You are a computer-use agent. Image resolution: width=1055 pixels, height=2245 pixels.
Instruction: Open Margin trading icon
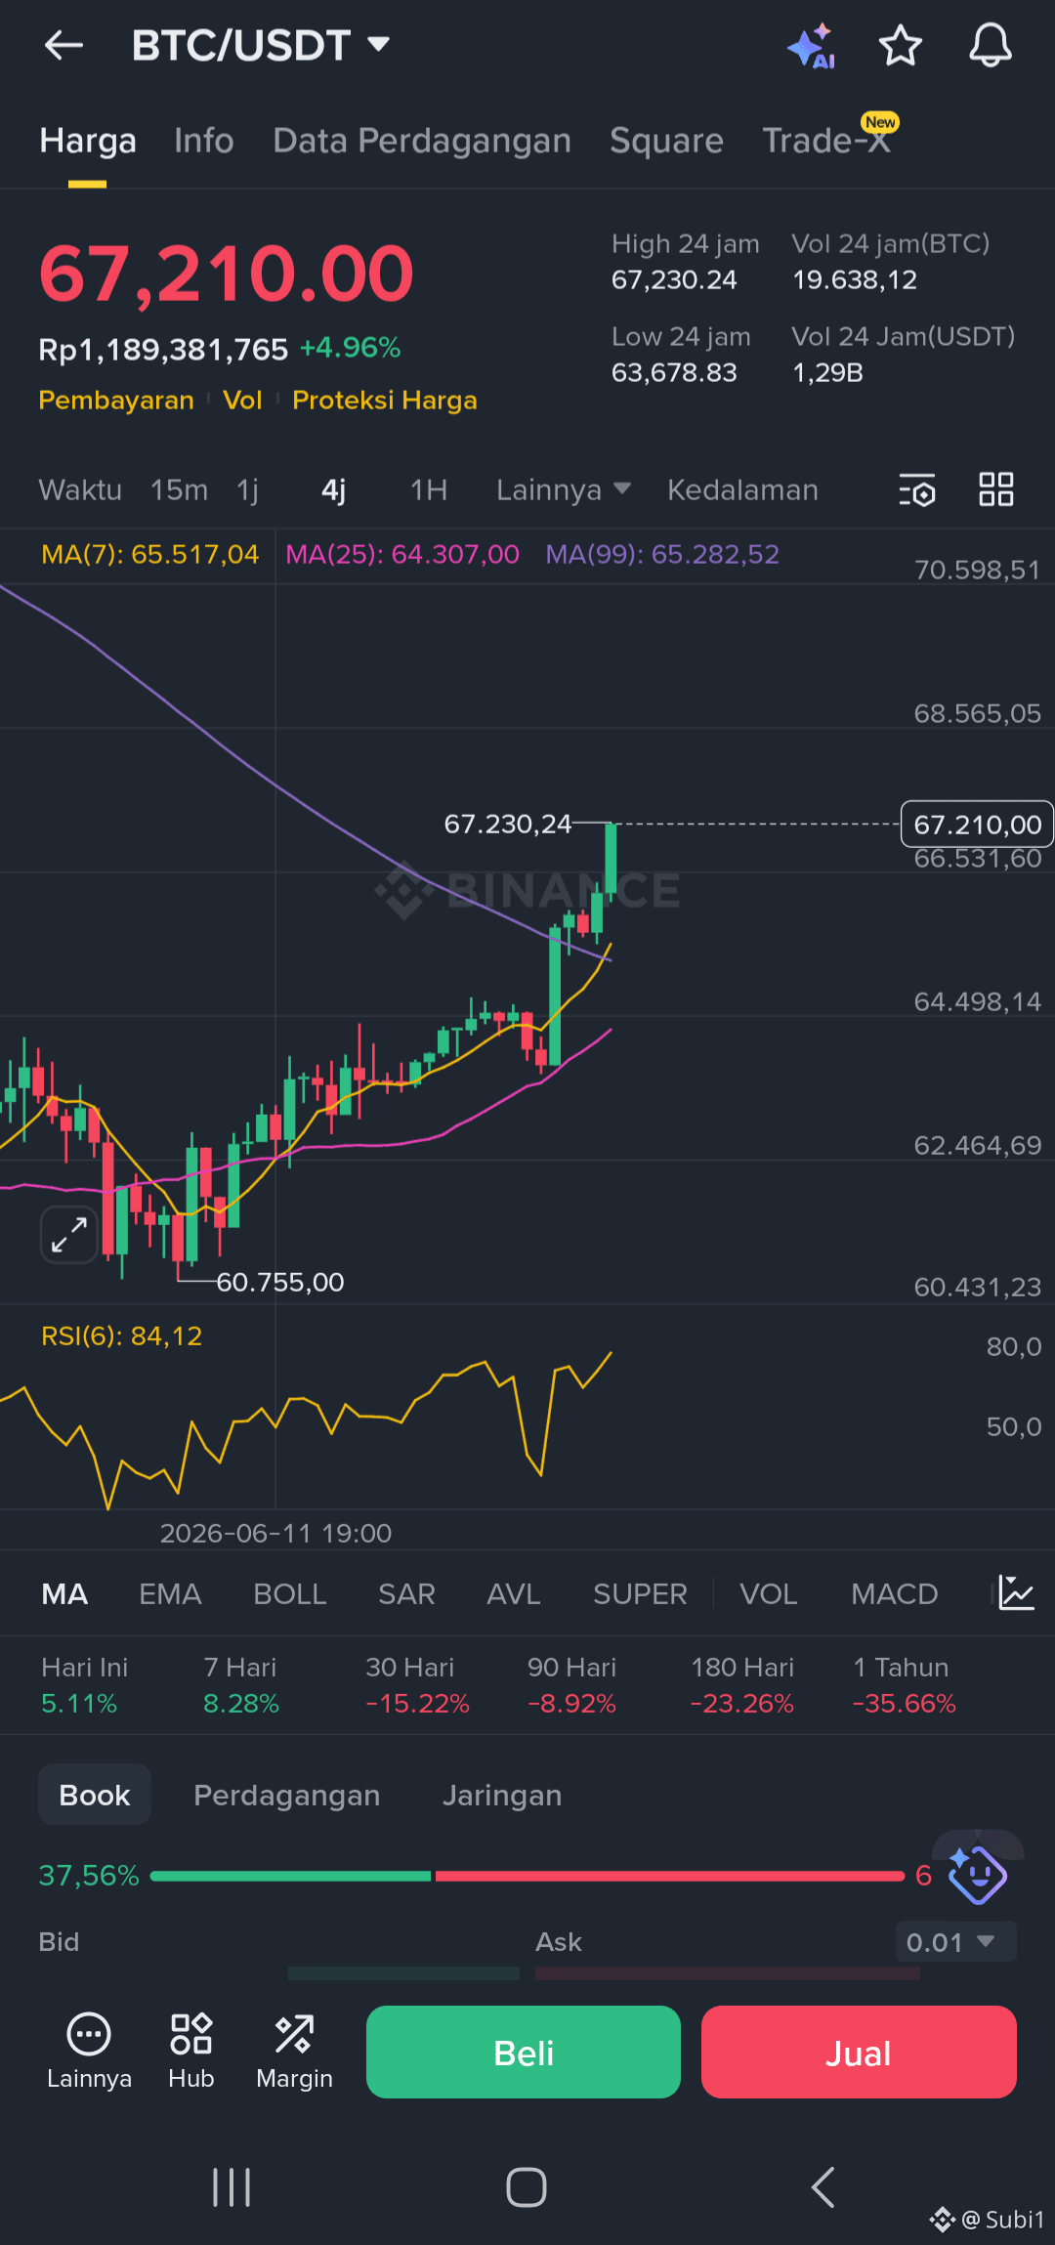[x=294, y=2052]
